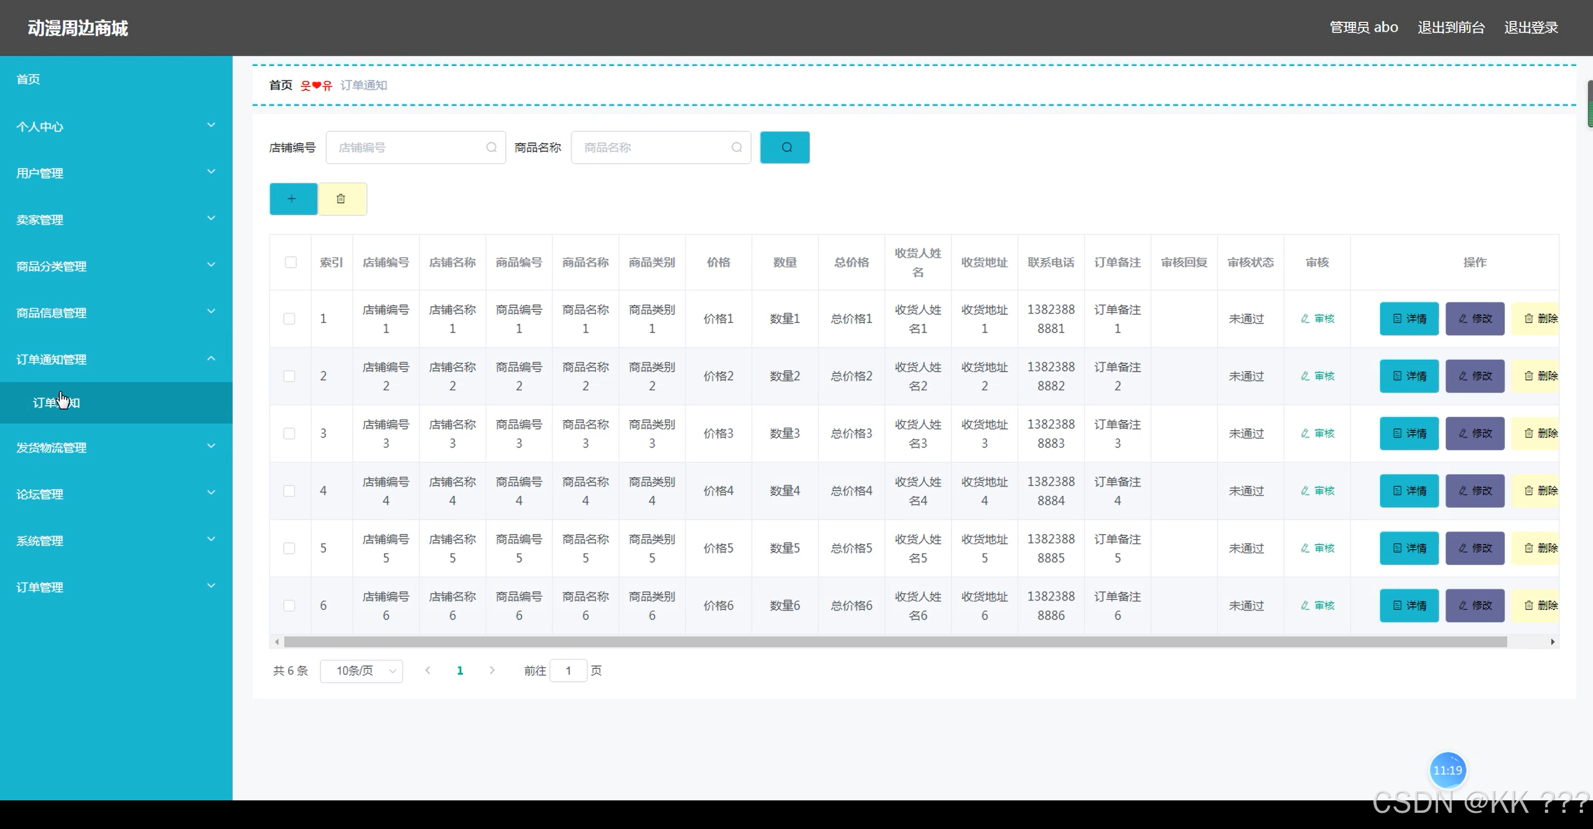Click the 审核 review icon for row 6
Image resolution: width=1593 pixels, height=829 pixels.
point(1317,606)
